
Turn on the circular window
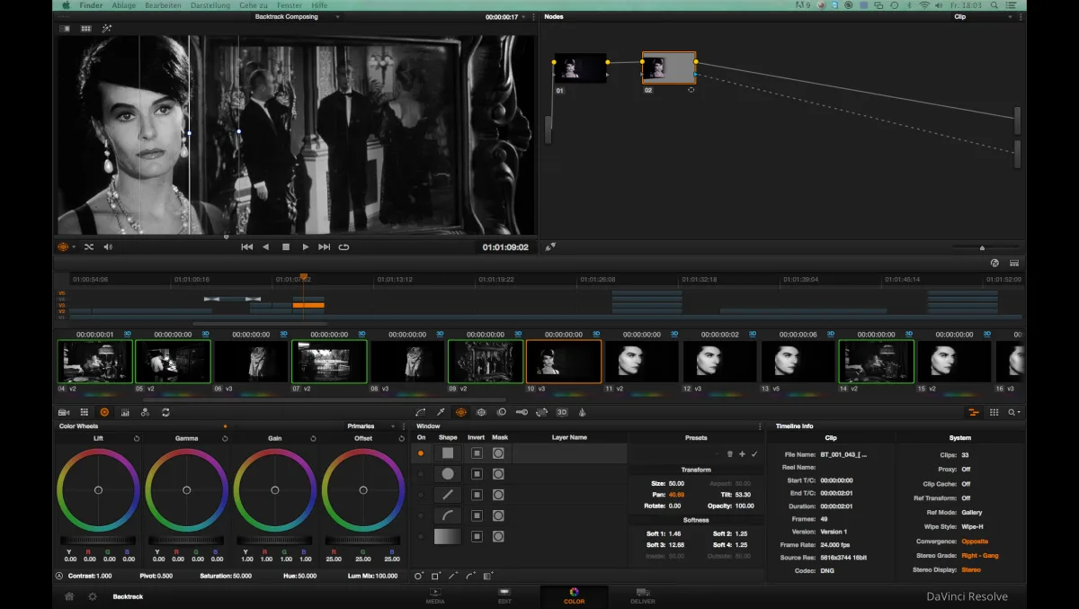(420, 474)
